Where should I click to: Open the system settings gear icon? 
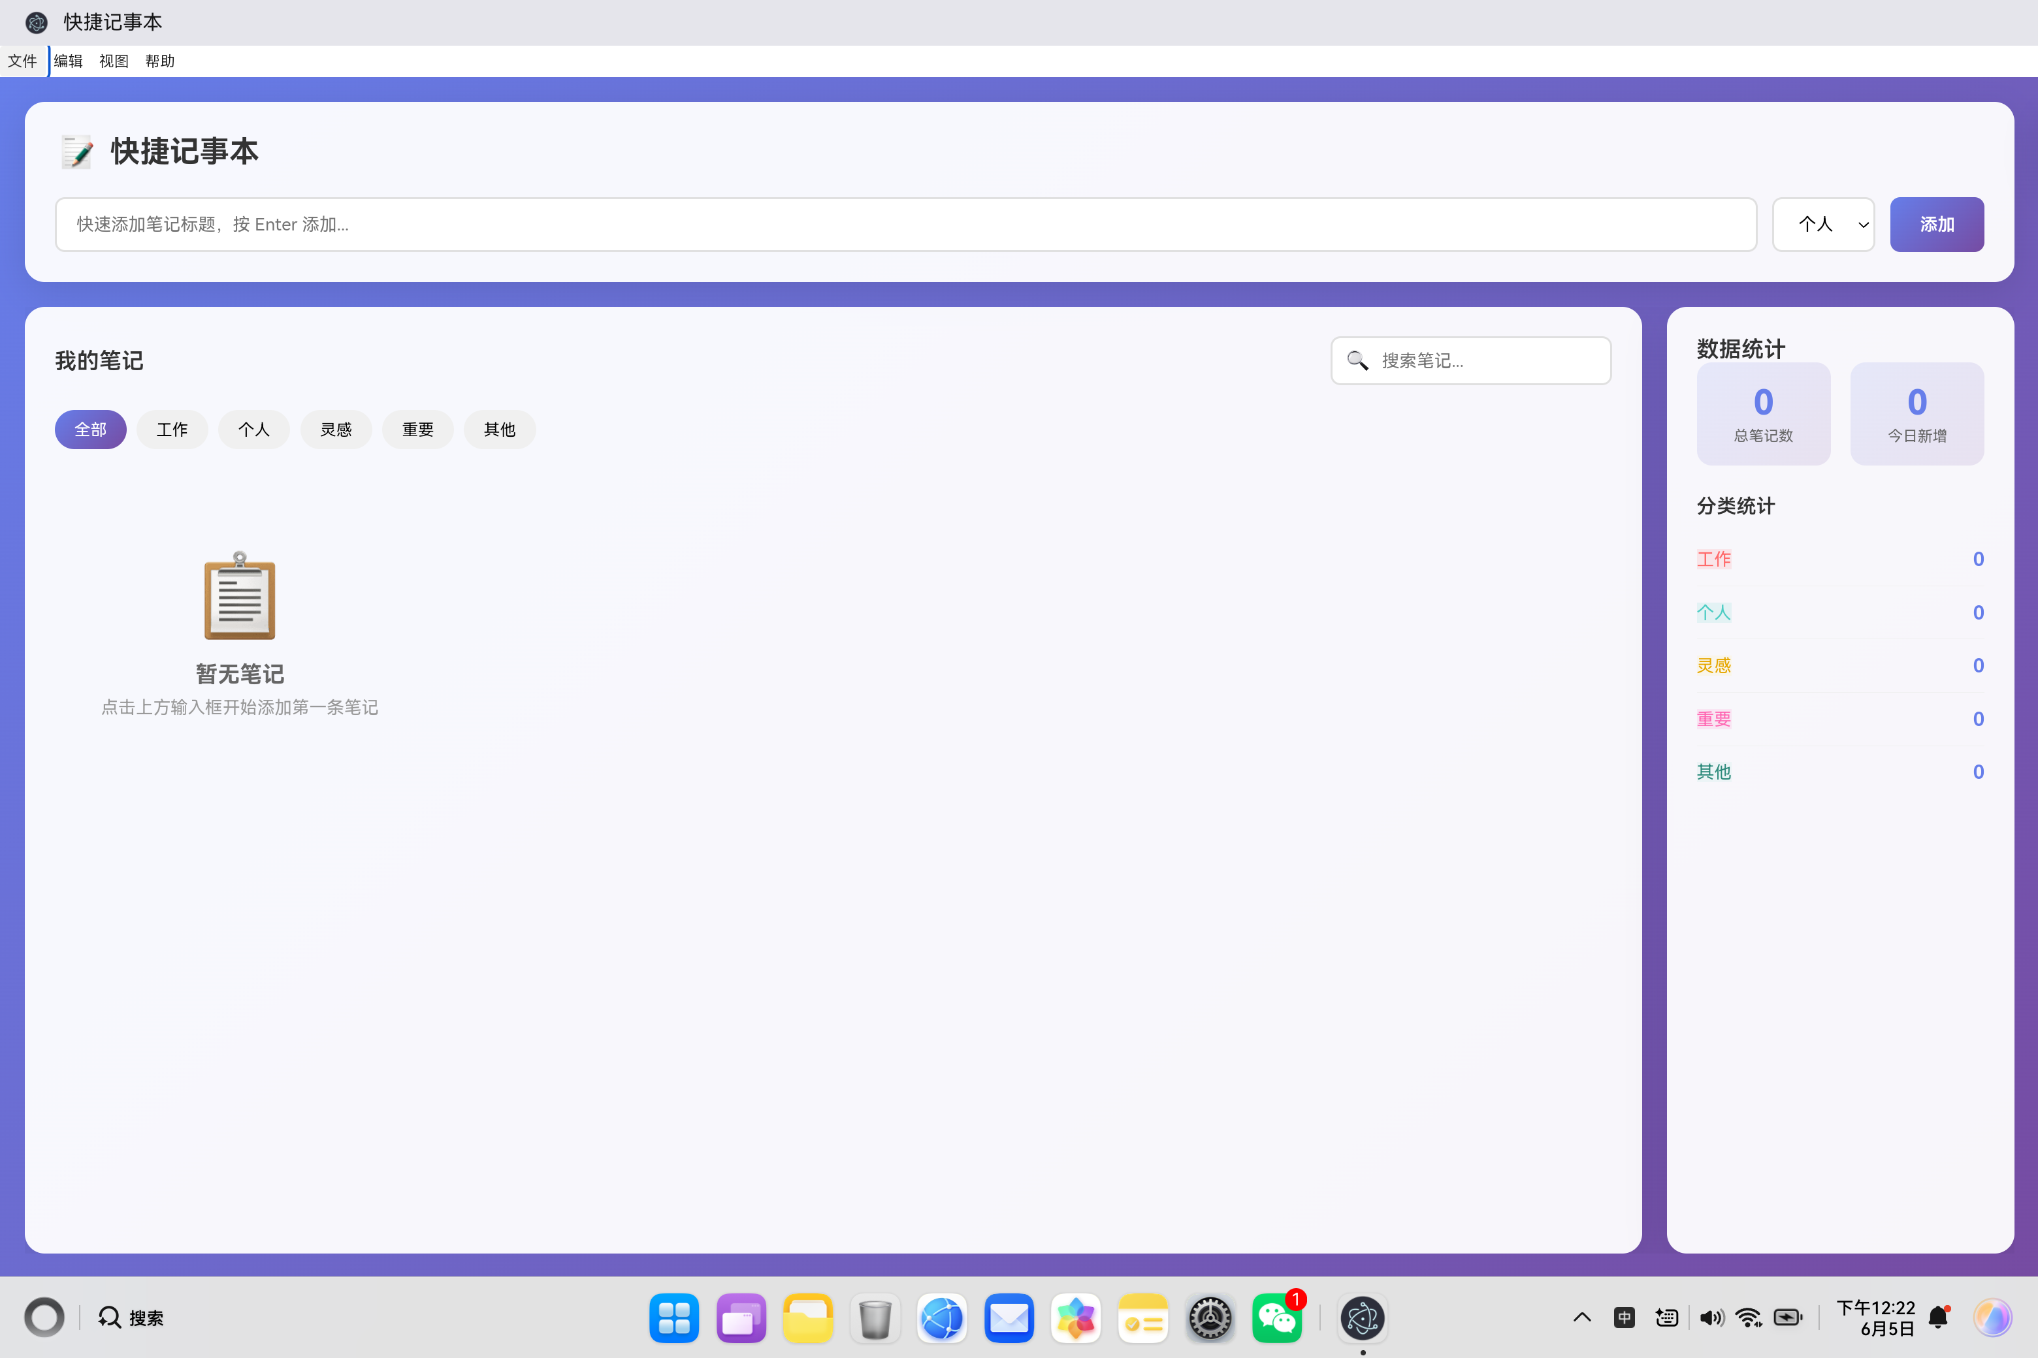click(1210, 1318)
